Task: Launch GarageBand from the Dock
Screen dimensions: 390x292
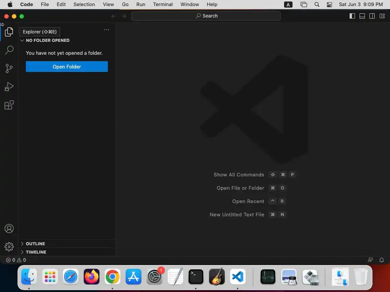Action: click(217, 276)
